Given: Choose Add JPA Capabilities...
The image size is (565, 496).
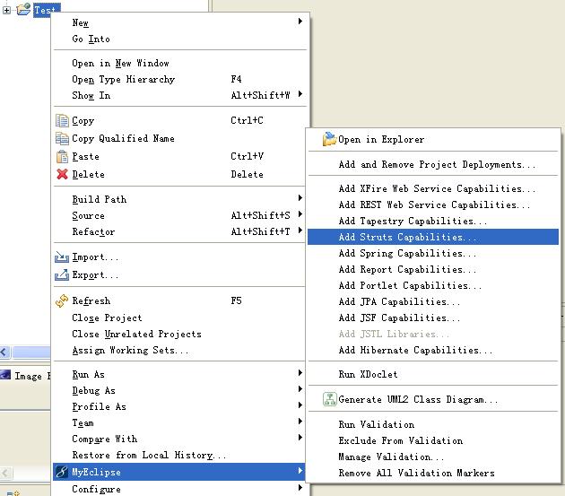Looking at the screenshot, I should pos(433,301).
